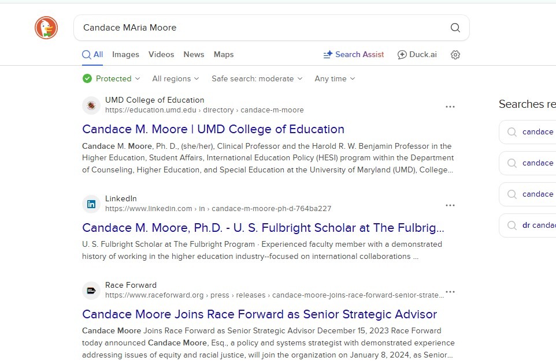
Task: Open Candace M. Moore UMD College link
Action: click(x=213, y=129)
